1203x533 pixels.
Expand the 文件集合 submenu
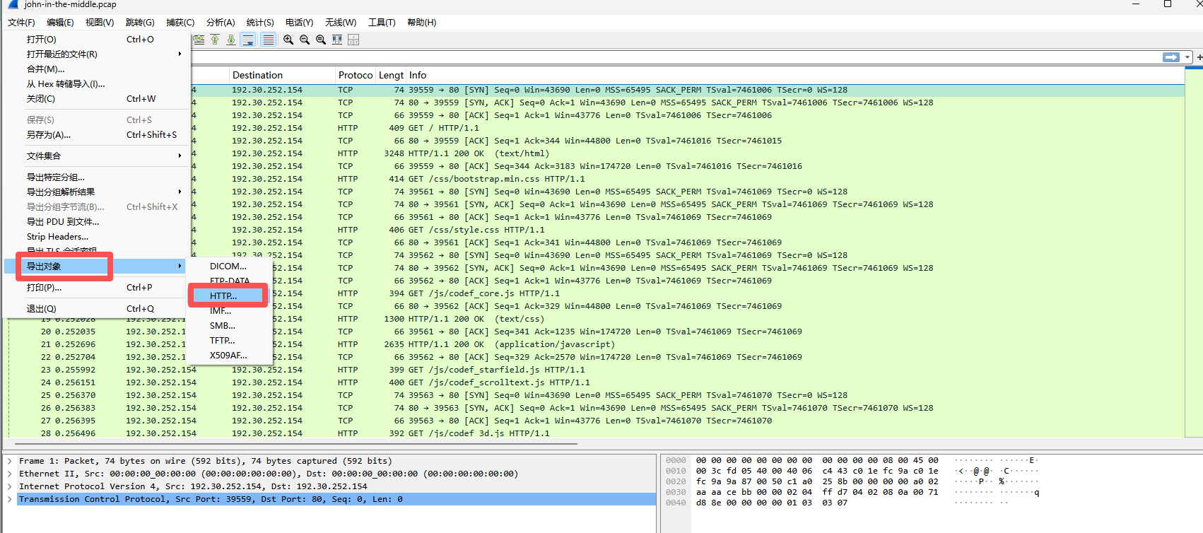tap(96, 156)
